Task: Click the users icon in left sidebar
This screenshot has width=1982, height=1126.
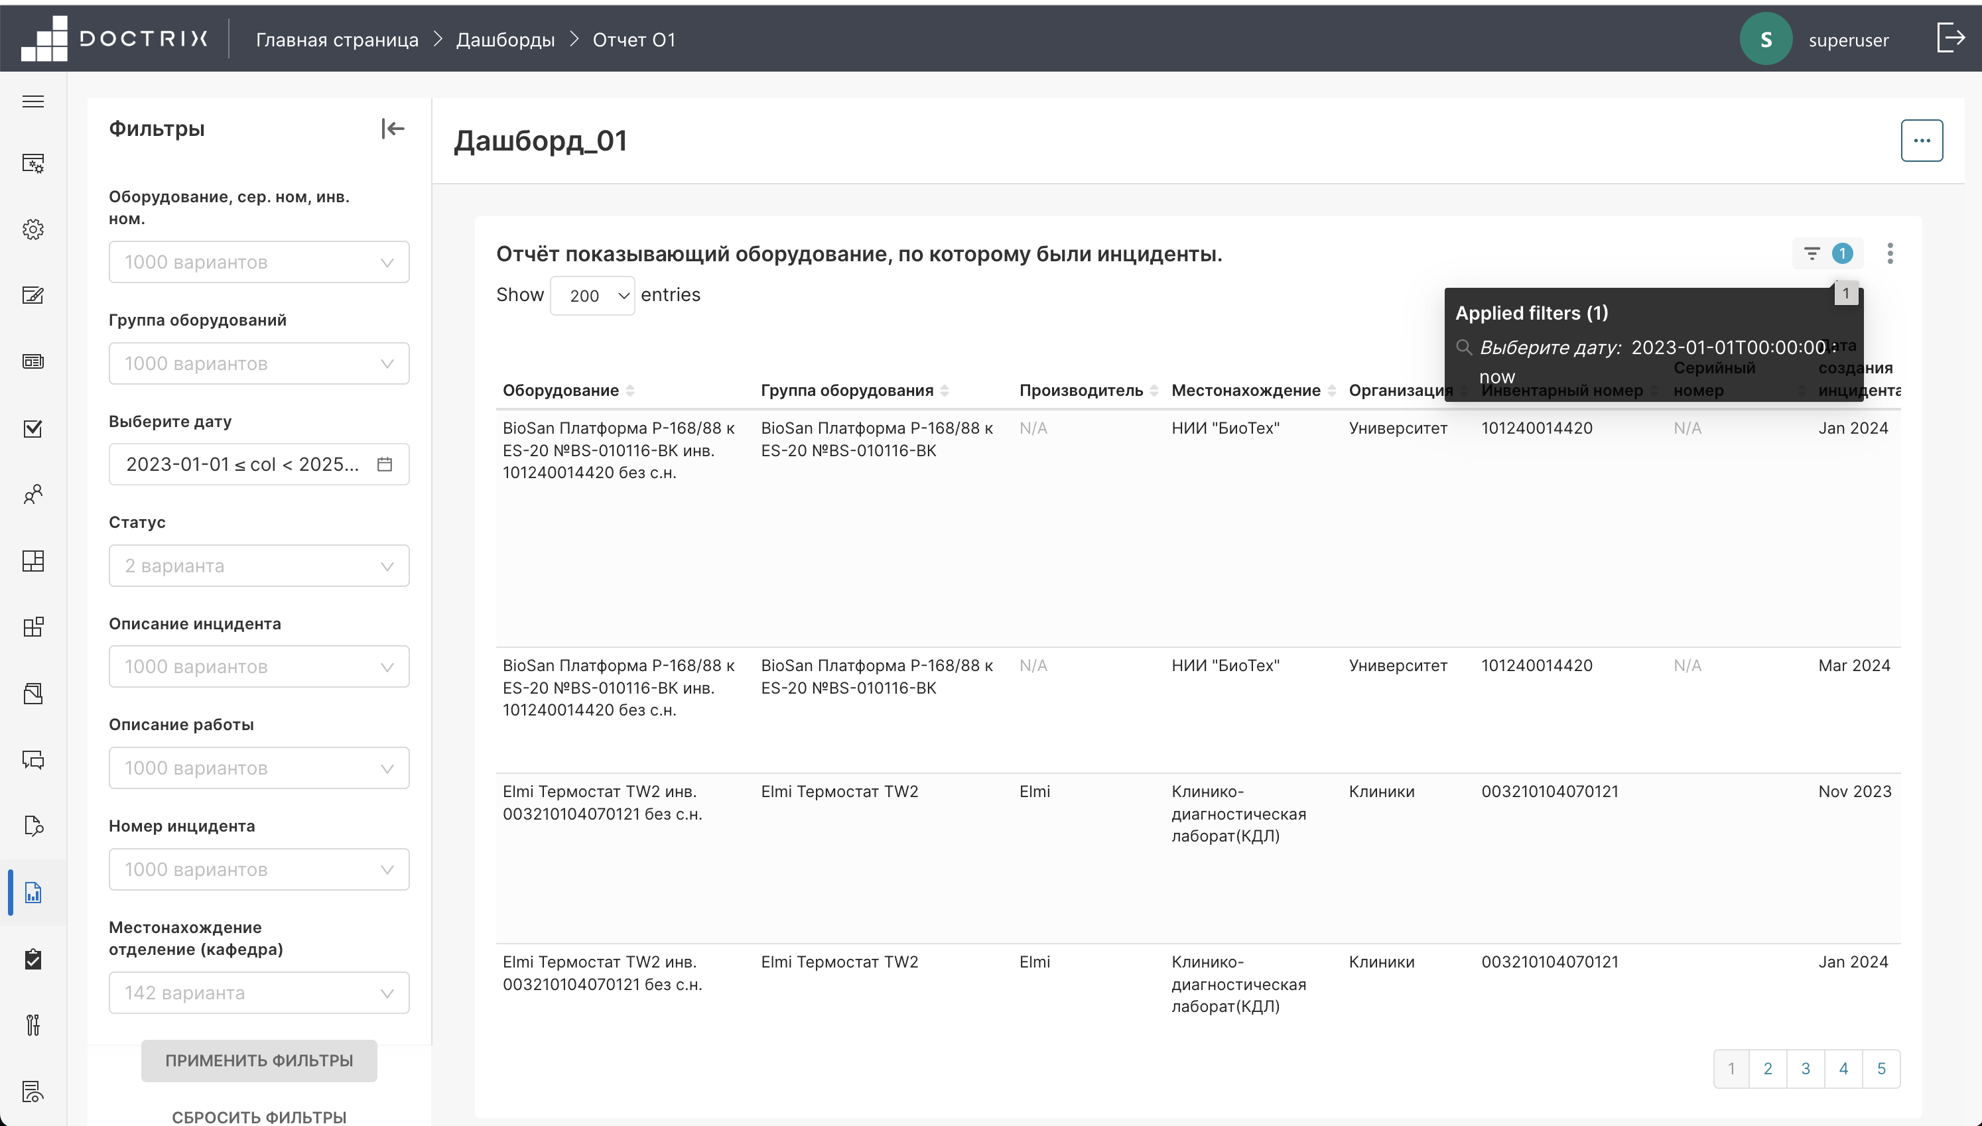Action: coord(33,494)
